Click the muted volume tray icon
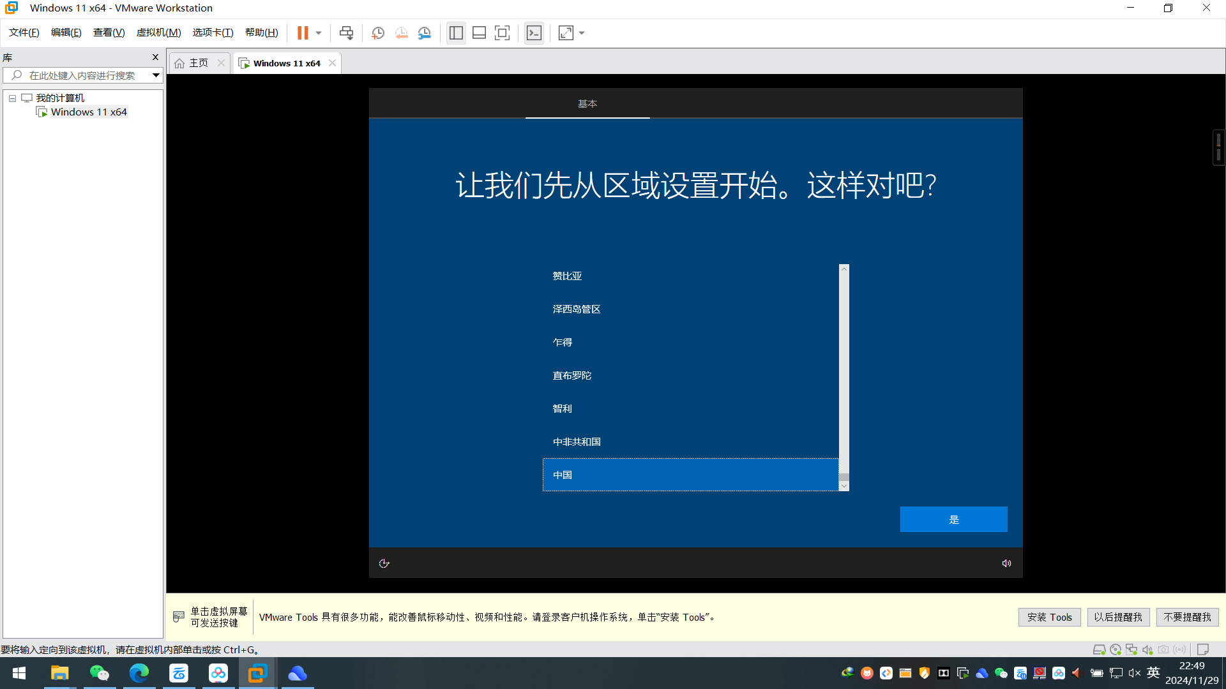1226x689 pixels. point(1134,673)
